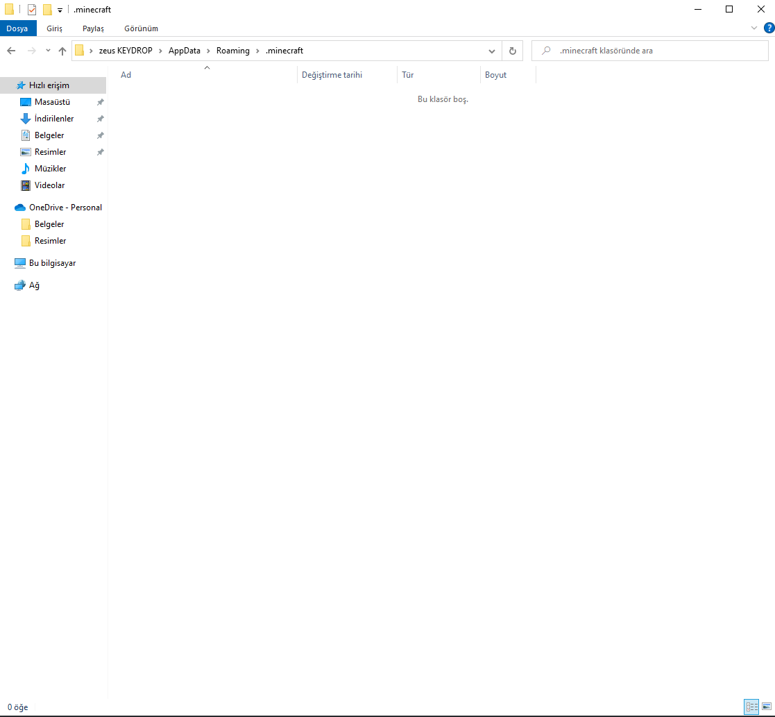This screenshot has width=775, height=717.
Task: Sort by the Tür column
Action: pos(438,75)
